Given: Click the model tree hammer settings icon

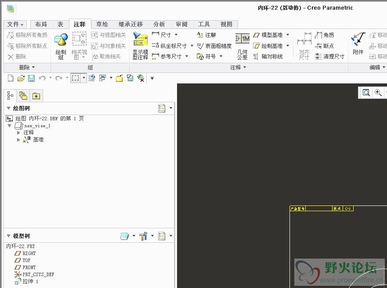Looking at the screenshot, I should coord(143,236).
